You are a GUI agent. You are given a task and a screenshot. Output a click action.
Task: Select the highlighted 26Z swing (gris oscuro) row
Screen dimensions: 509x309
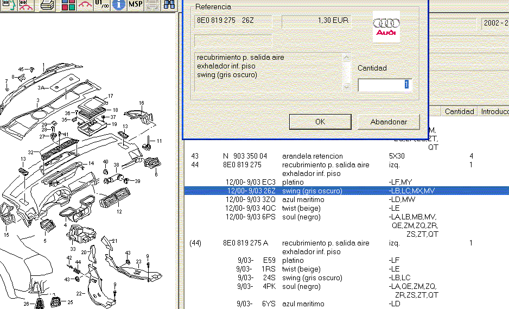coord(346,191)
